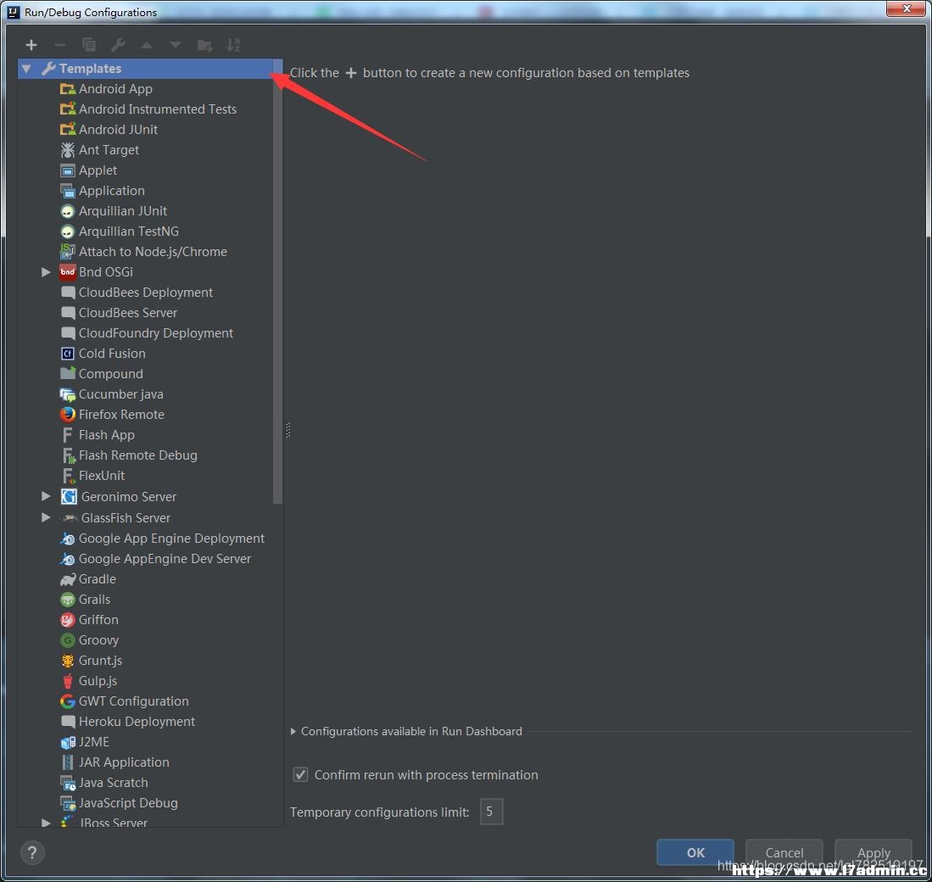
Task: Select the Grails template icon
Action: (x=68, y=599)
